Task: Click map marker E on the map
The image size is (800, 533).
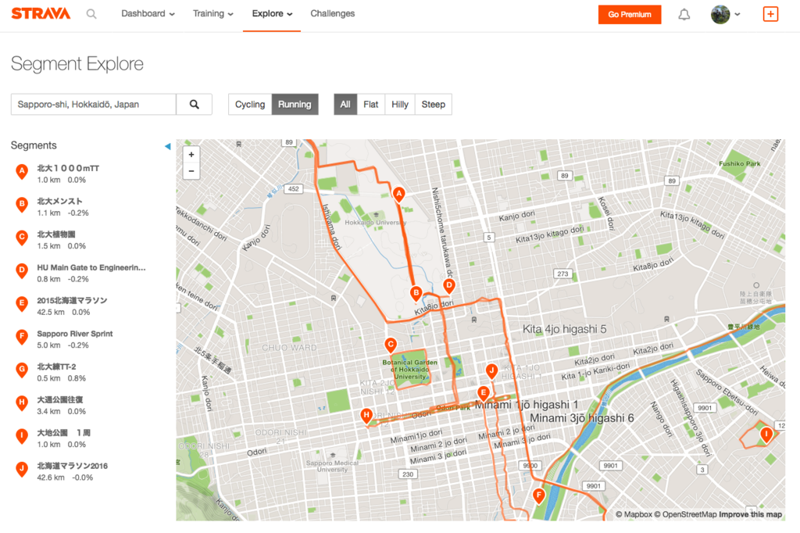Action: coord(483,392)
